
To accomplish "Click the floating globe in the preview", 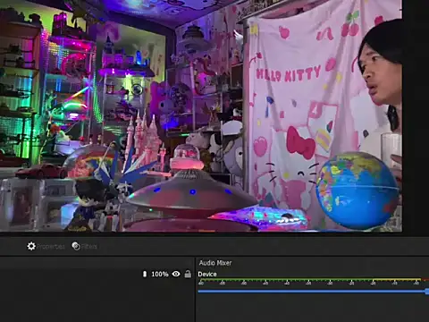I will 357,191.
